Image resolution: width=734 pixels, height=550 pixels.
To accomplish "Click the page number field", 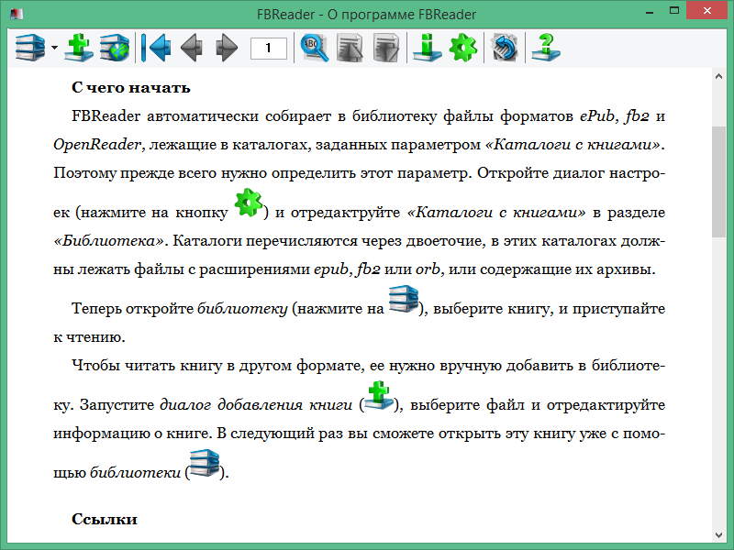I will click(269, 49).
